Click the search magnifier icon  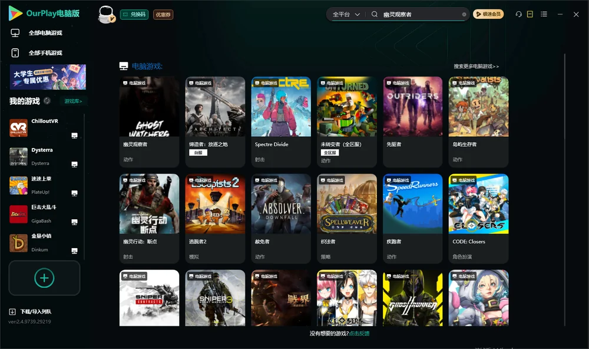[x=375, y=14]
